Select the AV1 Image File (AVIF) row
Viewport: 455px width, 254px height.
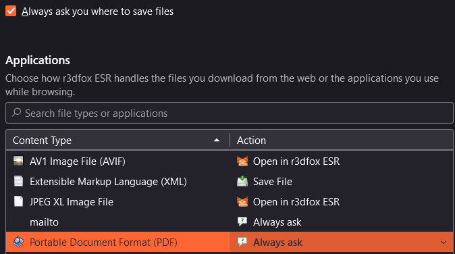(230, 161)
